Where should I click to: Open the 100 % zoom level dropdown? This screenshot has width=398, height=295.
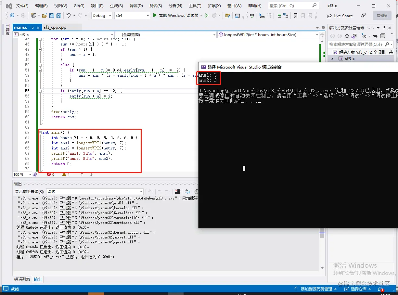point(22,174)
